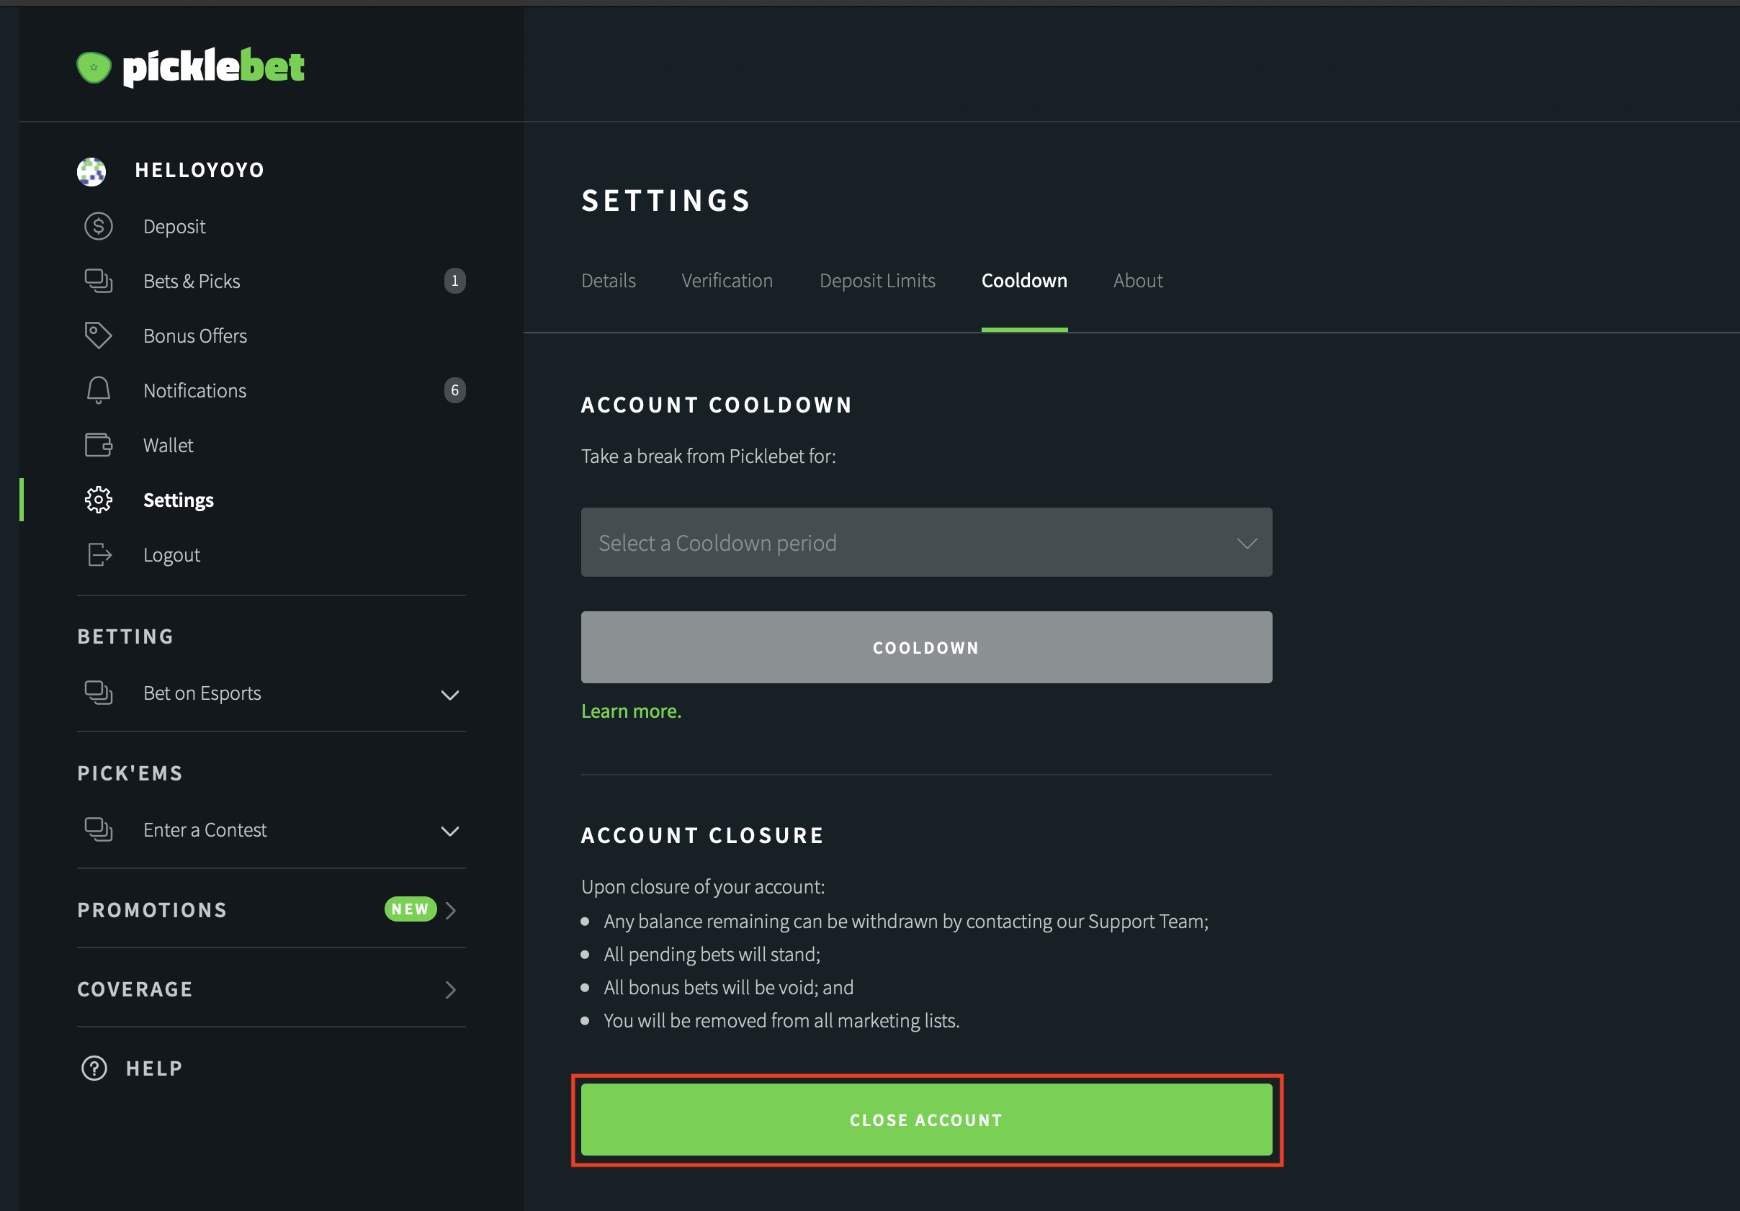1740x1211 pixels.
Task: Click 'You will be removed from all marketing lists.'
Action: [782, 1021]
